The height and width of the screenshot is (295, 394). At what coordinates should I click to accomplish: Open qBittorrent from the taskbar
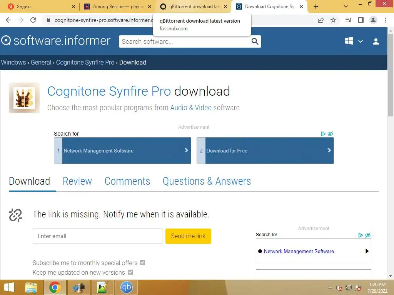[x=126, y=287]
